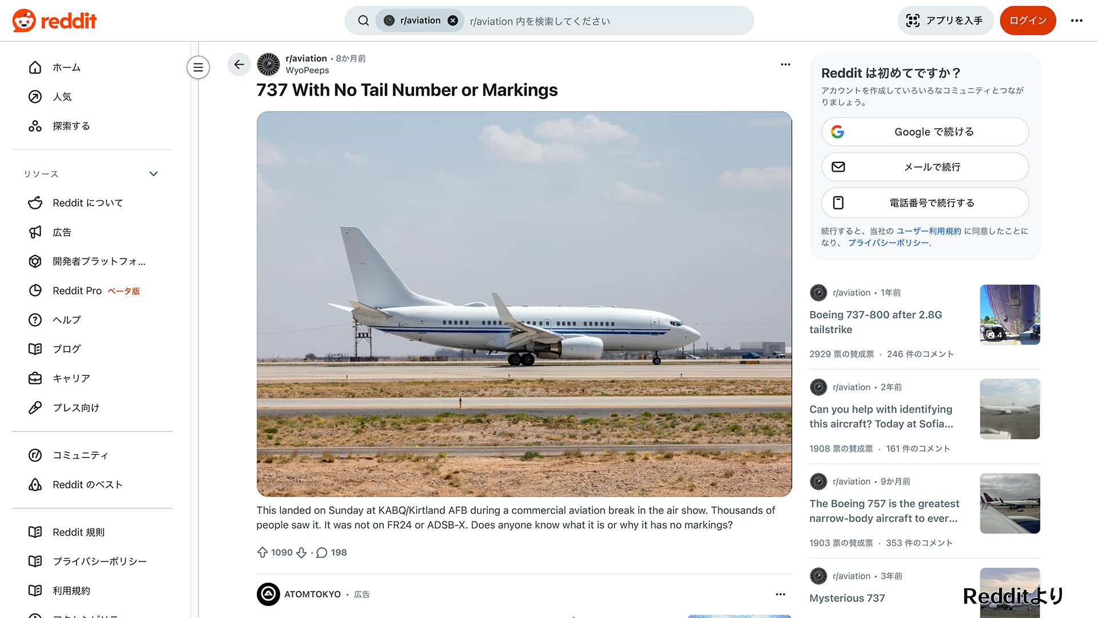Click the 探索する compass icon

(x=35, y=126)
